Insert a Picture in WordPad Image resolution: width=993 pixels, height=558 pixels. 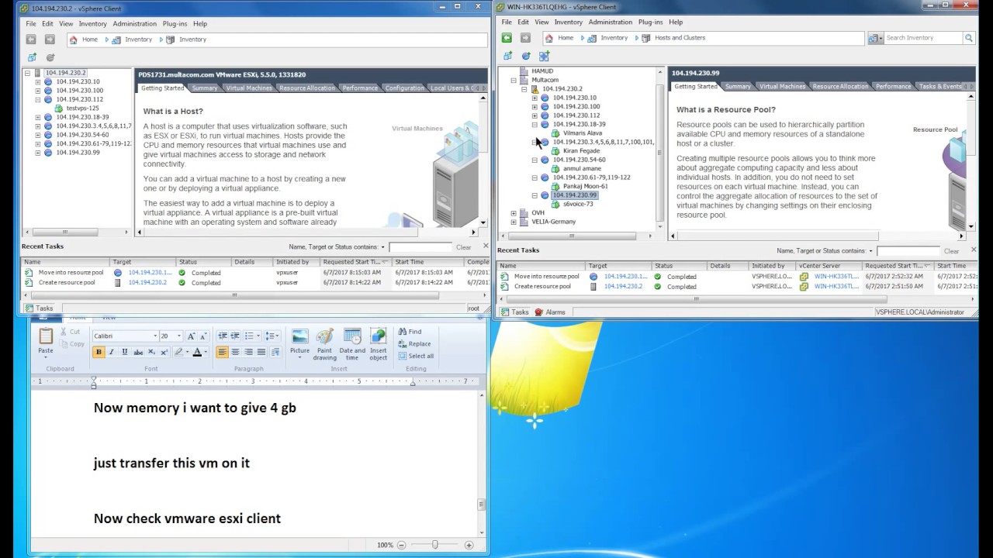point(299,343)
